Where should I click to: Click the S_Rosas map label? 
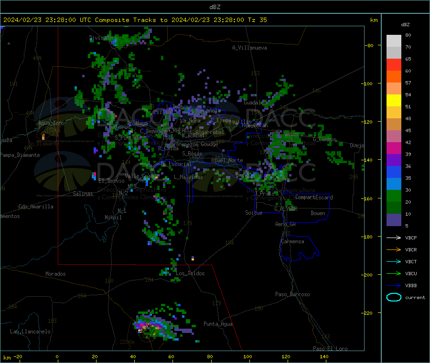click(192, 154)
